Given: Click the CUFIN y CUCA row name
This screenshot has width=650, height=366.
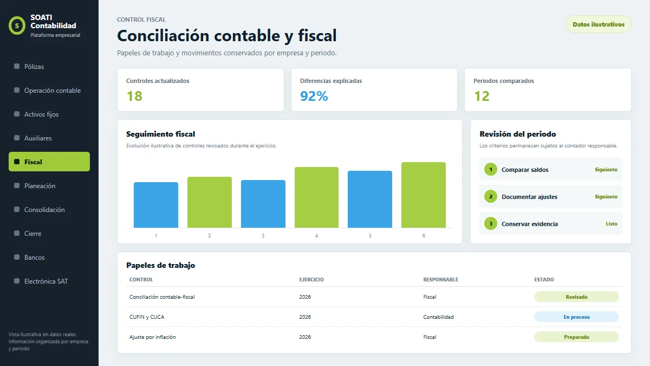Looking at the screenshot, I should click(147, 317).
